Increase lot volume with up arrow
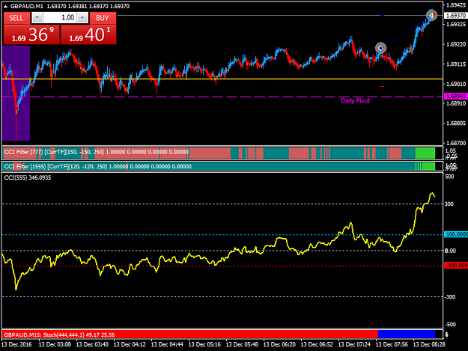This screenshot has height=351, width=468. coord(82,18)
